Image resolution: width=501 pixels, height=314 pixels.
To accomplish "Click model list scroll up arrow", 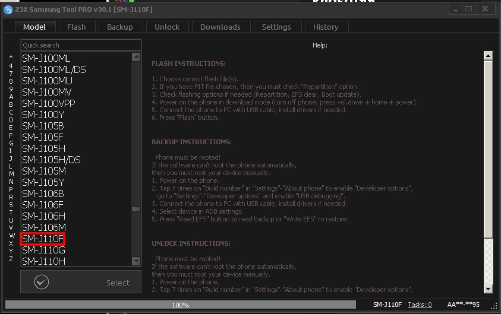I will [136, 57].
